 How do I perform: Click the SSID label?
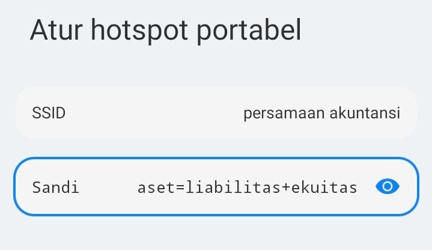(49, 114)
